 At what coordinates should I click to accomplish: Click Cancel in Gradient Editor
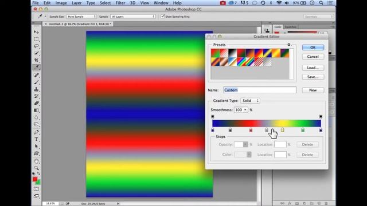point(313,57)
